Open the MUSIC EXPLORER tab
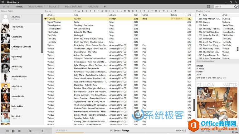This screenshot has height=134, width=239. point(73,7)
